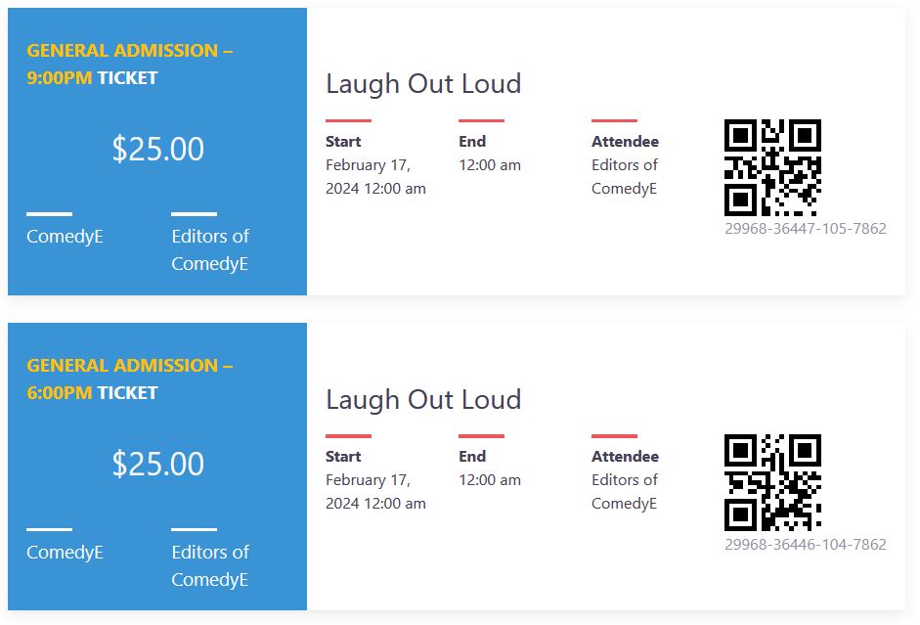The width and height of the screenshot is (920, 625).
Task: Click the QR code on the 9:00PM ticket
Action: click(772, 167)
